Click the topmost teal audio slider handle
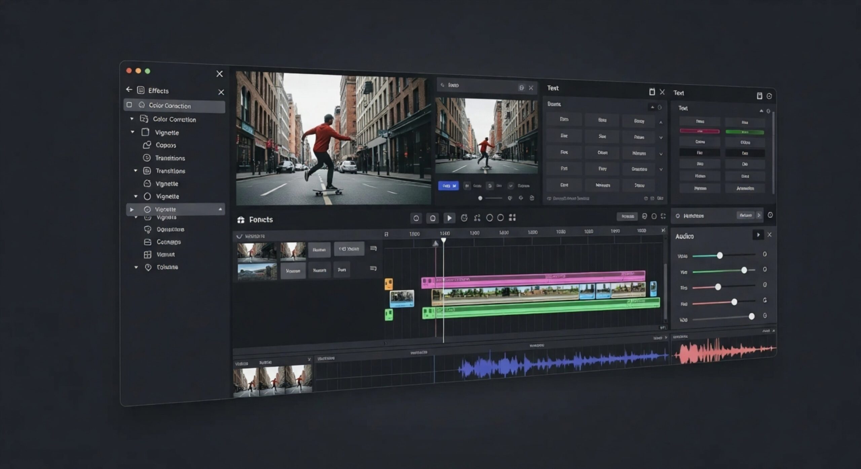The width and height of the screenshot is (861, 469). (719, 255)
